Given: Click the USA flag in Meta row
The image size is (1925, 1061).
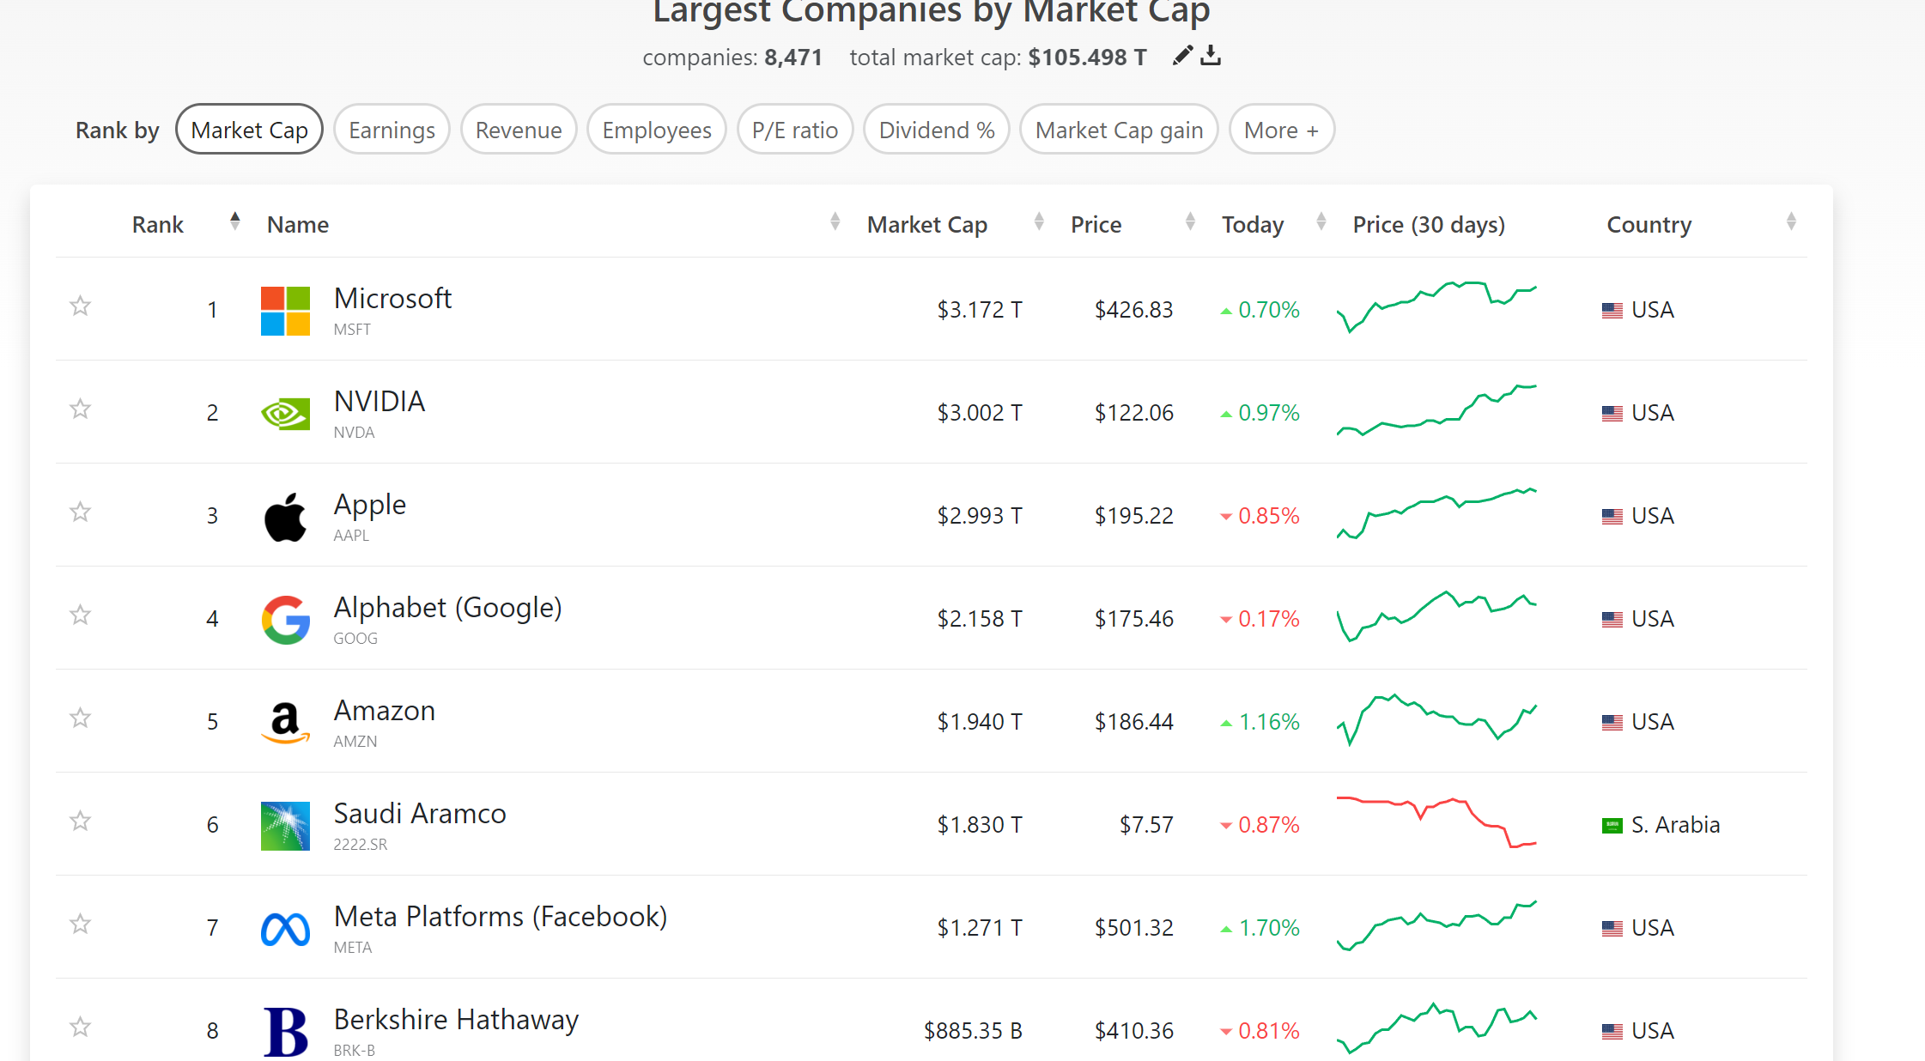Looking at the screenshot, I should pyautogui.click(x=1612, y=928).
